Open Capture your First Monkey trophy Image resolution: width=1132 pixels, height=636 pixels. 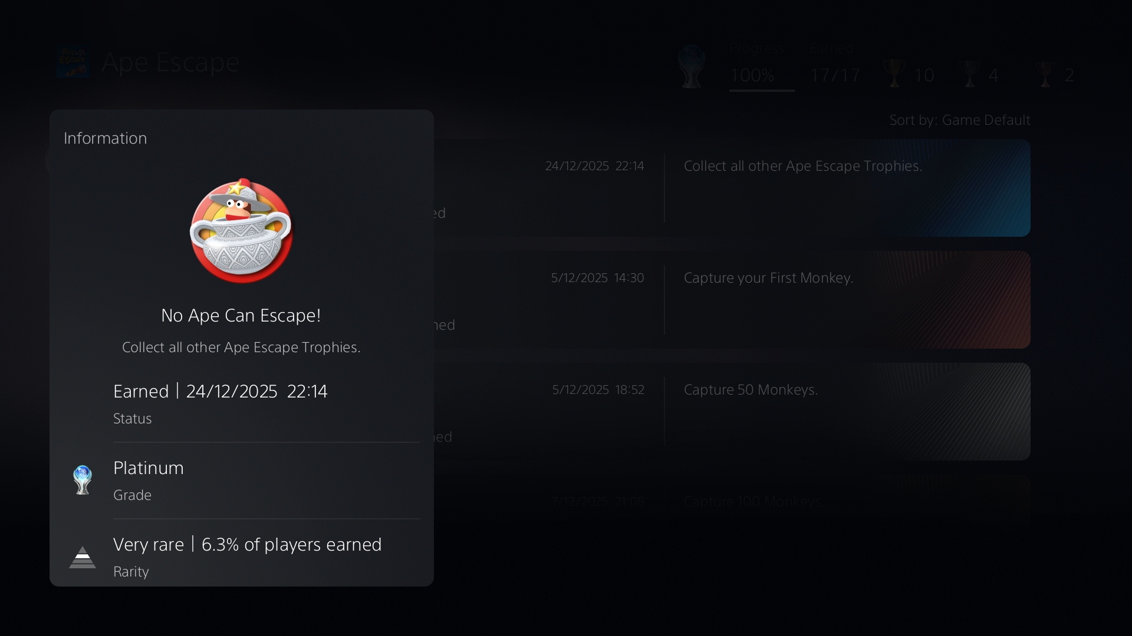click(x=732, y=300)
